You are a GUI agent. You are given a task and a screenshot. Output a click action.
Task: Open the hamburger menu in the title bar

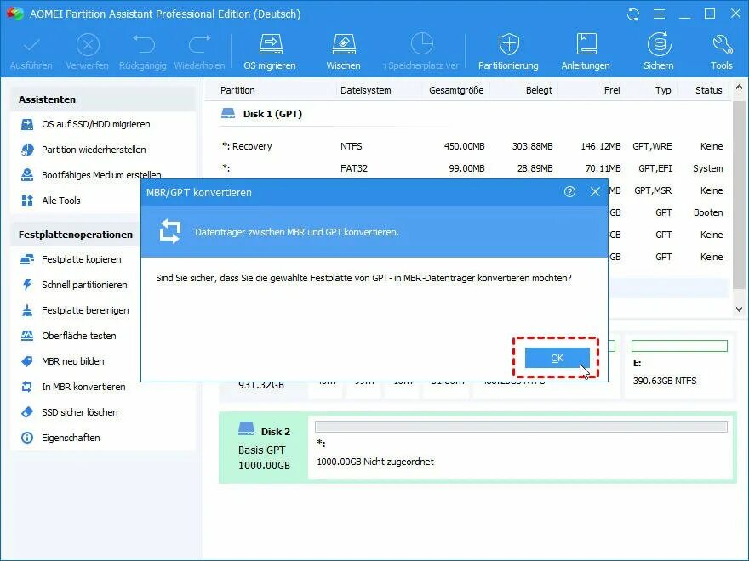coord(660,14)
